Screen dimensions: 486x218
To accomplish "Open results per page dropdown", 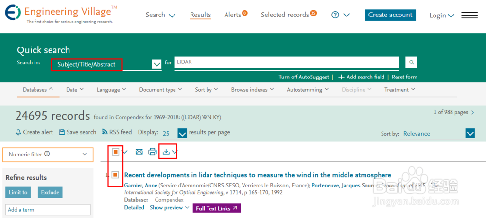I will (182, 133).
